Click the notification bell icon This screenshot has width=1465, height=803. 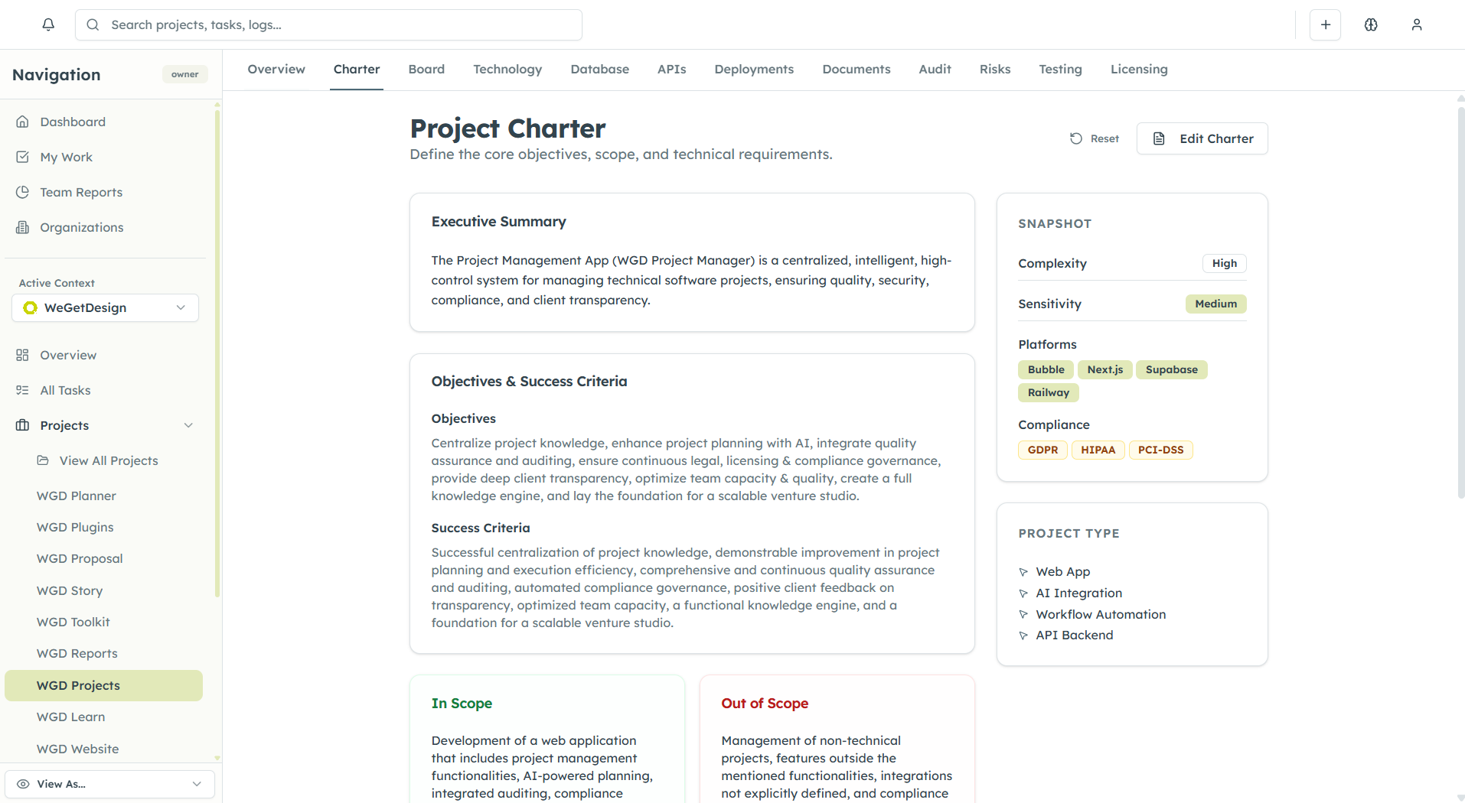(48, 24)
